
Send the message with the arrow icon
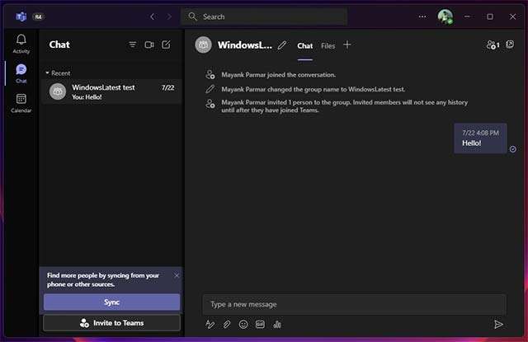(498, 324)
